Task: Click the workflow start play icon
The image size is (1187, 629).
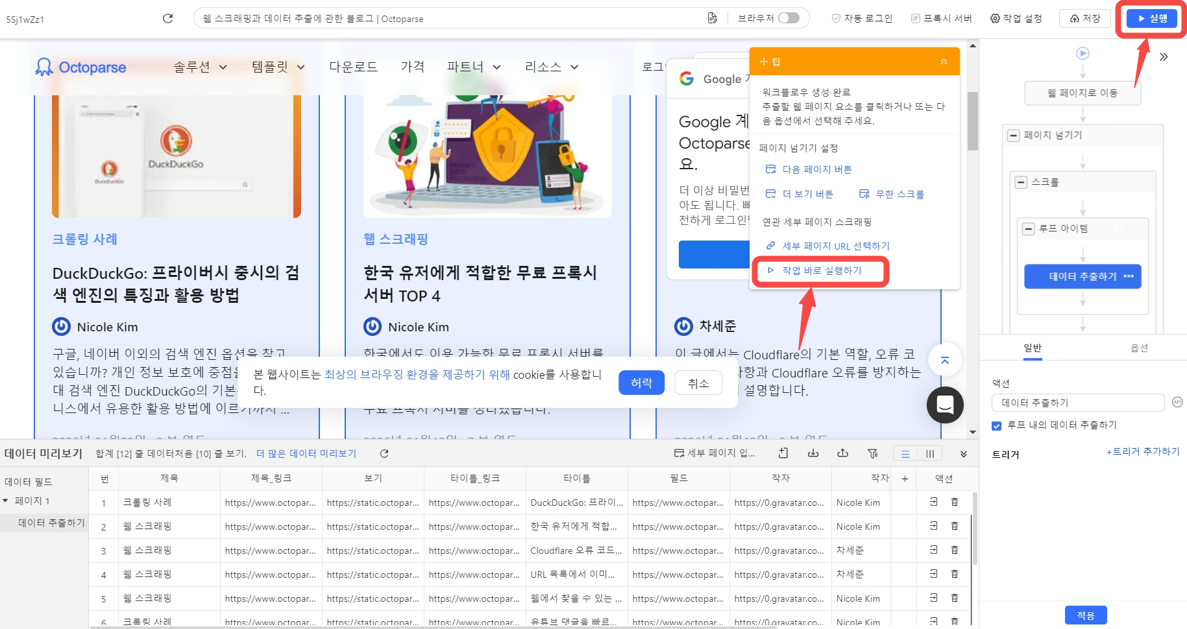Action: click(1083, 53)
